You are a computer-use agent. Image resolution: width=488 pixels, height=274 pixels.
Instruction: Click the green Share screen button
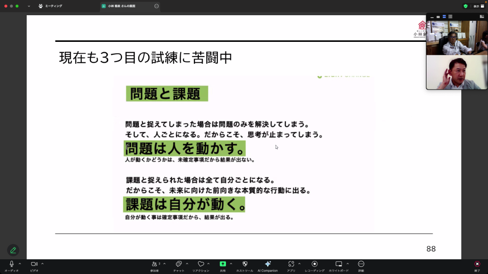223,264
